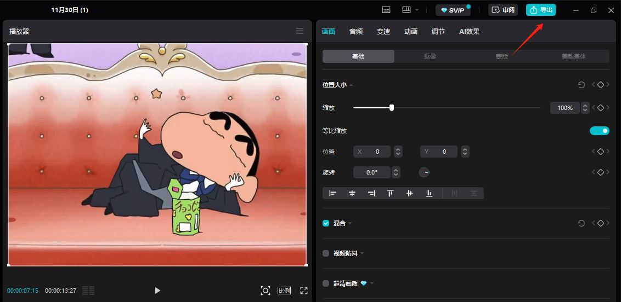Click the window layout icon in title bar
Screen dimensions: 621x302
tap(407, 10)
